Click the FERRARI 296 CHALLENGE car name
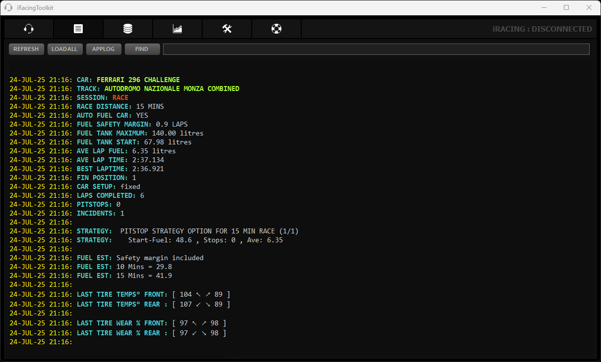Screen dimensions: 601x362 [x=138, y=80]
